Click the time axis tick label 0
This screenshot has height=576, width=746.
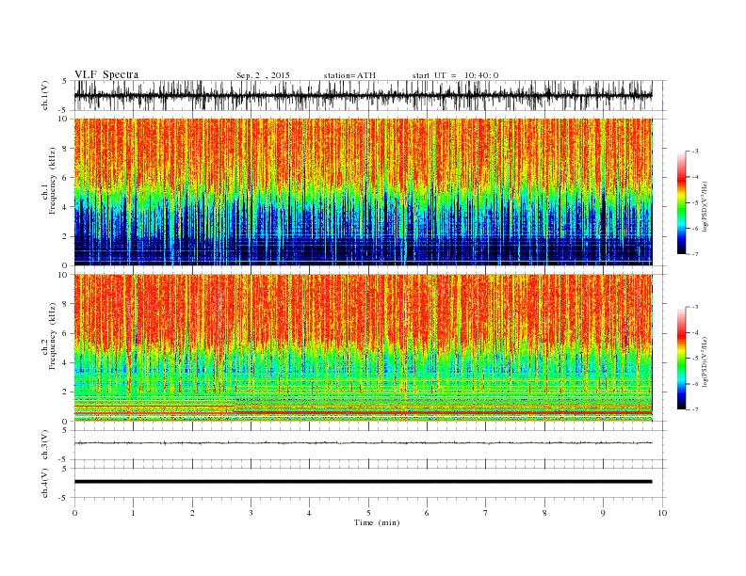[x=74, y=513]
